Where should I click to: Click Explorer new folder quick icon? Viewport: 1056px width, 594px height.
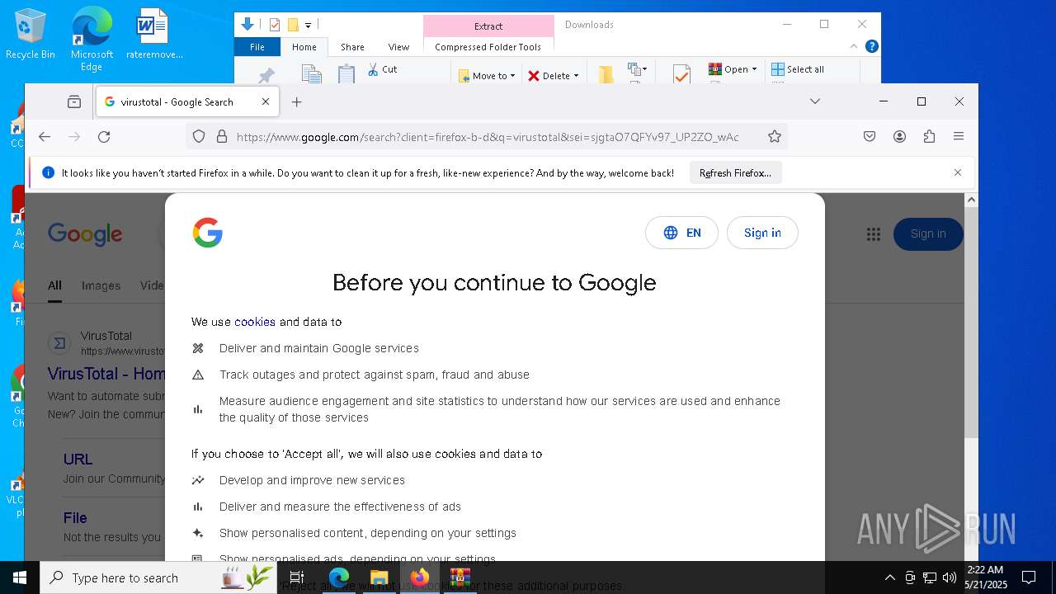292,25
